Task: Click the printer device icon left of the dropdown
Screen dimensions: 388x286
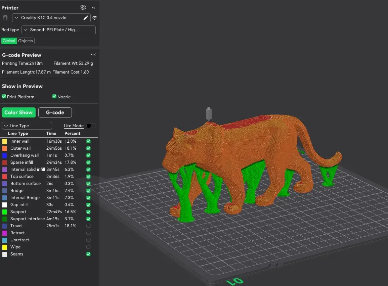Action: point(5,17)
